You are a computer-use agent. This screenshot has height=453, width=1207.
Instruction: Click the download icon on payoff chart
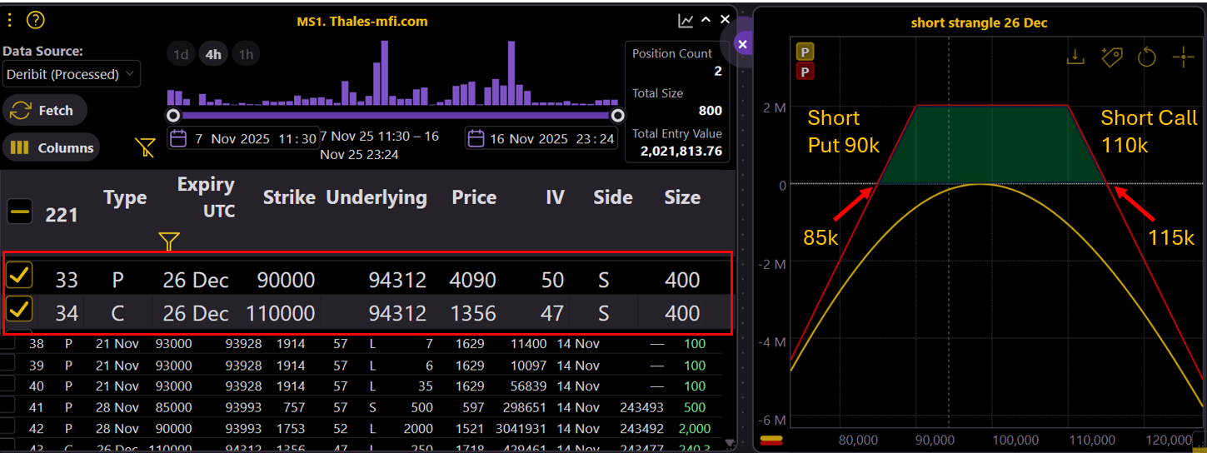click(x=1075, y=57)
